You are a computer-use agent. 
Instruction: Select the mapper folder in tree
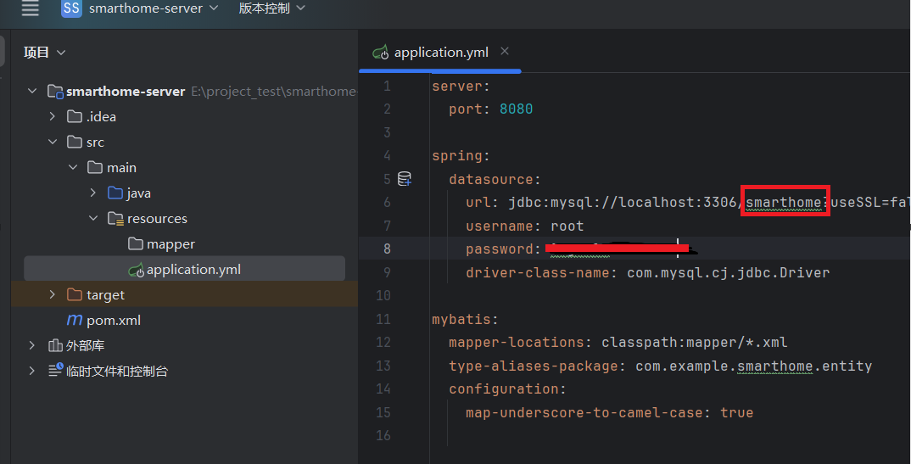pos(170,244)
